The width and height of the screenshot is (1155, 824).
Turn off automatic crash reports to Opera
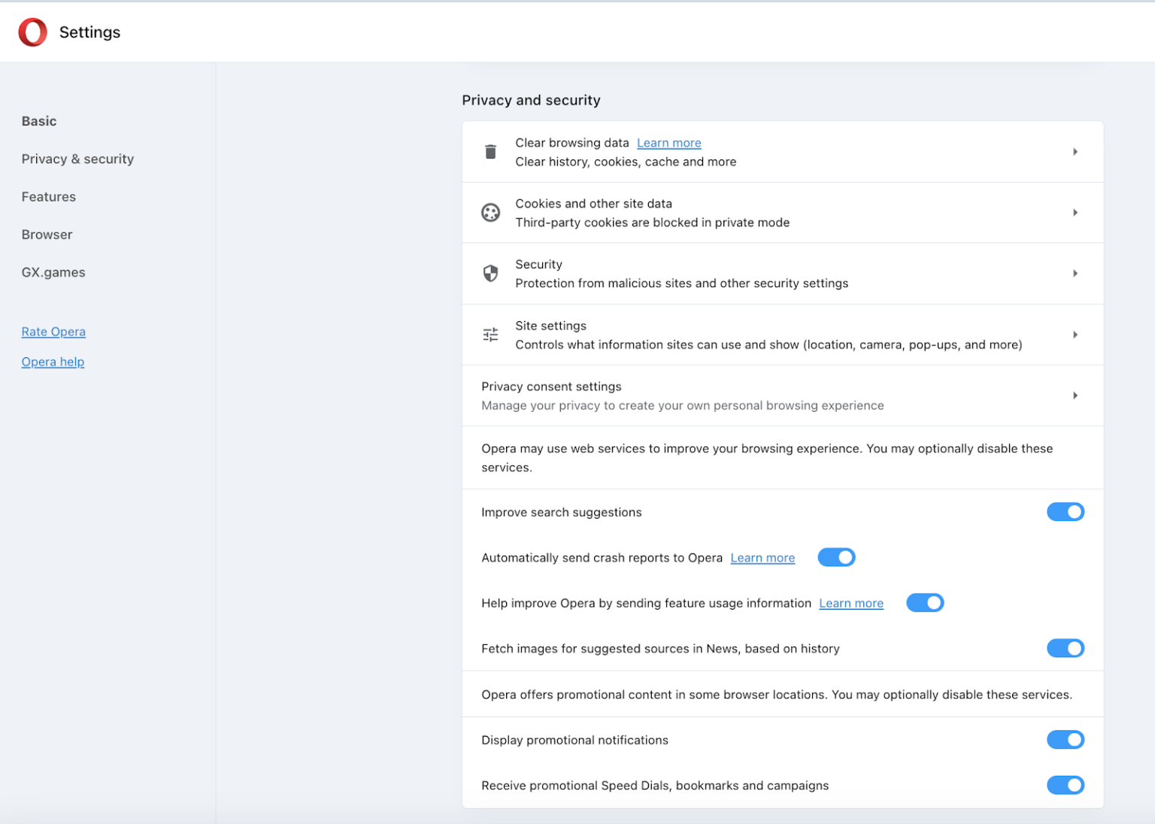(x=836, y=557)
